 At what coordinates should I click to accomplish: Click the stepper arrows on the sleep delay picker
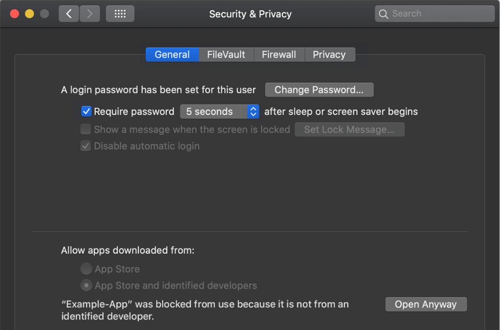253,111
